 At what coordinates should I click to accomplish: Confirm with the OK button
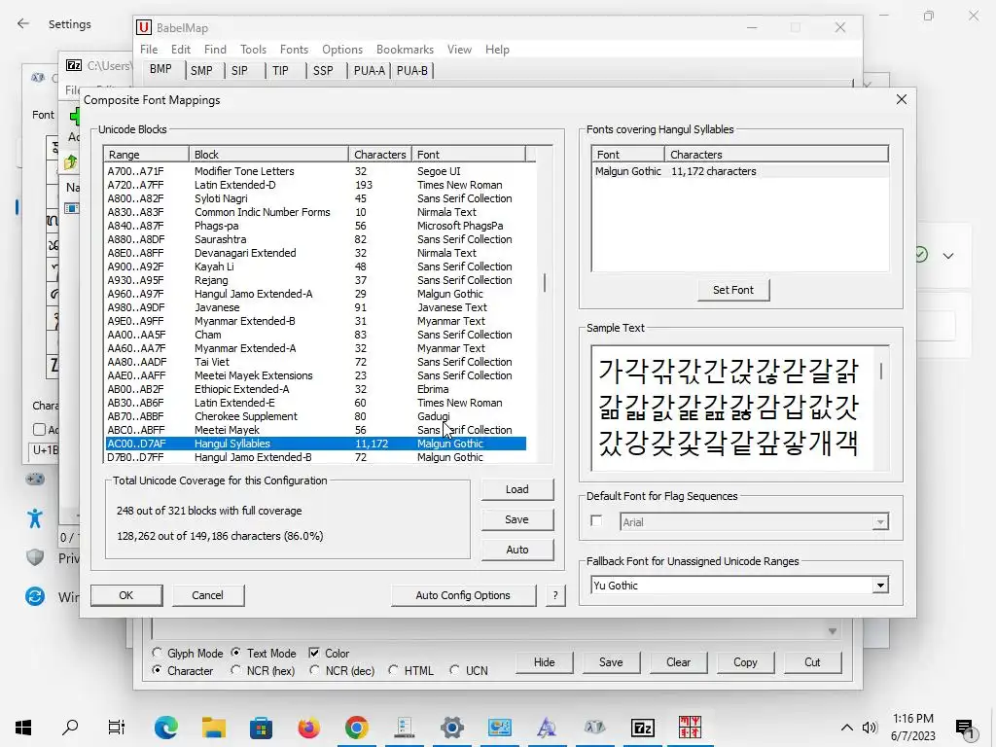pyautogui.click(x=126, y=595)
